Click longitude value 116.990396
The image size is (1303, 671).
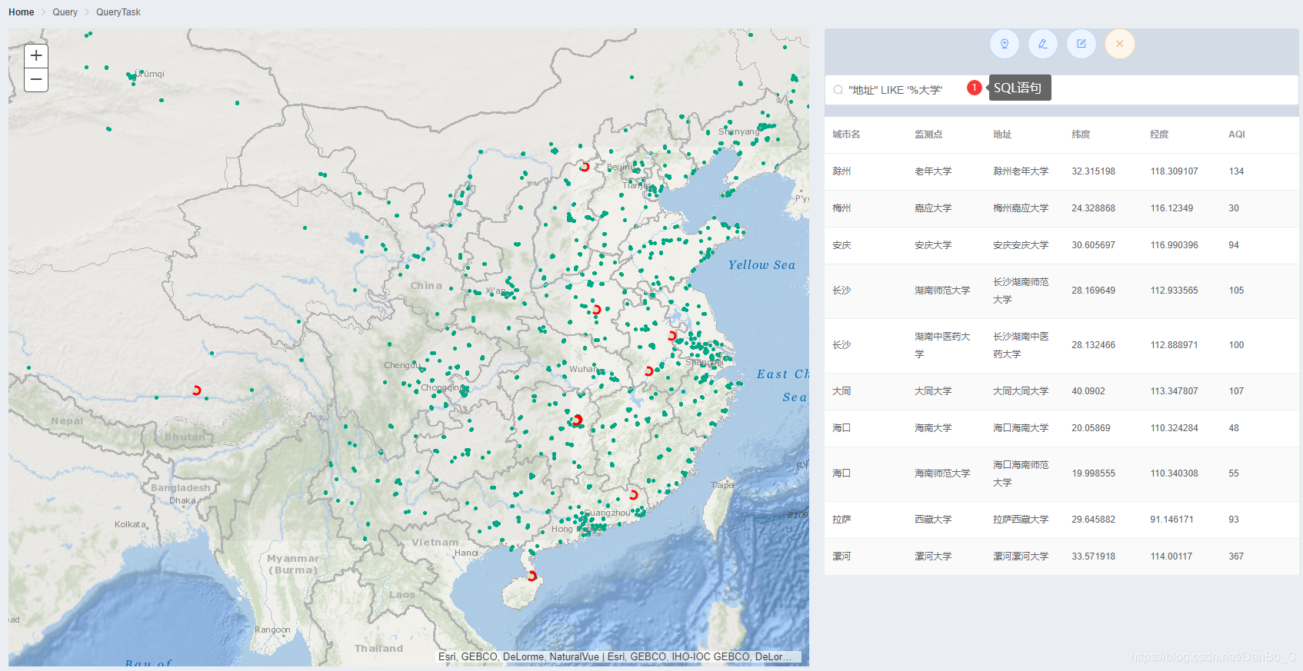click(1174, 245)
